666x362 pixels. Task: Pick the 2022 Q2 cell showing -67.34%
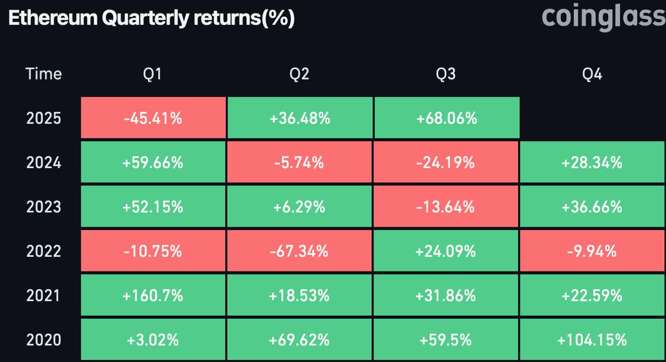pyautogui.click(x=300, y=252)
